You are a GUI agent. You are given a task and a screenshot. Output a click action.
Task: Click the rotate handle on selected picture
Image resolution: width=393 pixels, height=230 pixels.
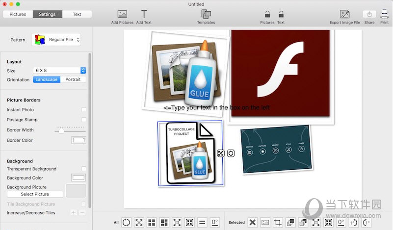coord(231,153)
